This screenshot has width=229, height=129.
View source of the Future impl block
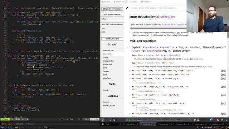[223, 47]
